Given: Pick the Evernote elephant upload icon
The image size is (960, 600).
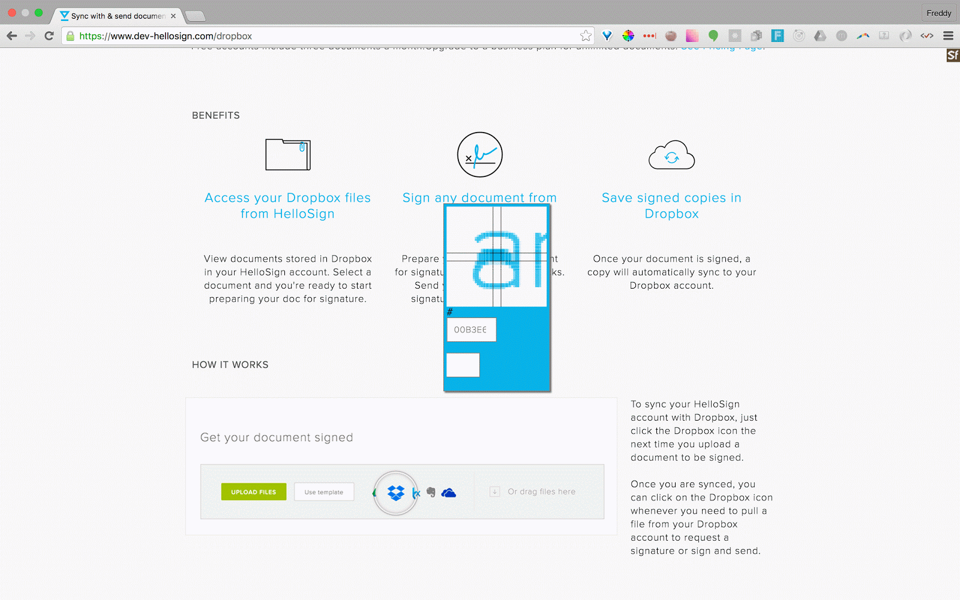Looking at the screenshot, I should (x=431, y=493).
